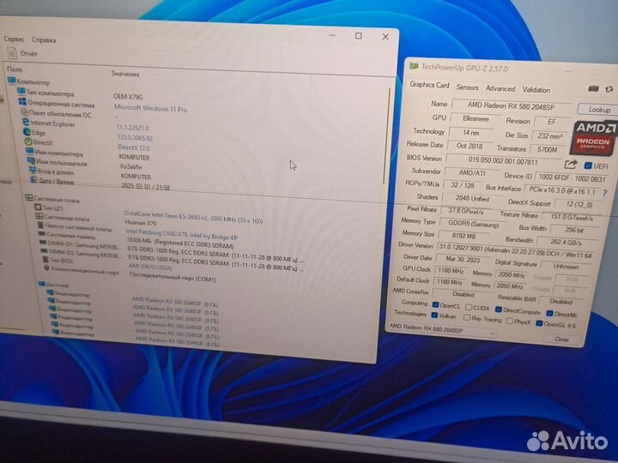Click the Windows logo beside Операционная система
Image resolution: width=618 pixels, height=463 pixels.
pos(22,102)
